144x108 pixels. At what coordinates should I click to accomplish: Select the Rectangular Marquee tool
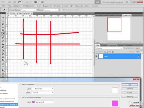(3, 21)
